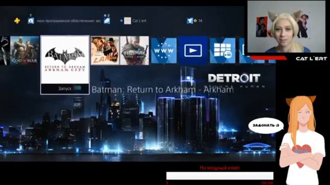Open the PlayStation Plus icon
The width and height of the screenshot is (330, 185).
click(17, 21)
